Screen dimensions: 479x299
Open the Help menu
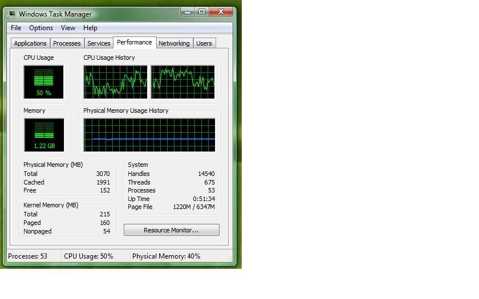point(90,28)
